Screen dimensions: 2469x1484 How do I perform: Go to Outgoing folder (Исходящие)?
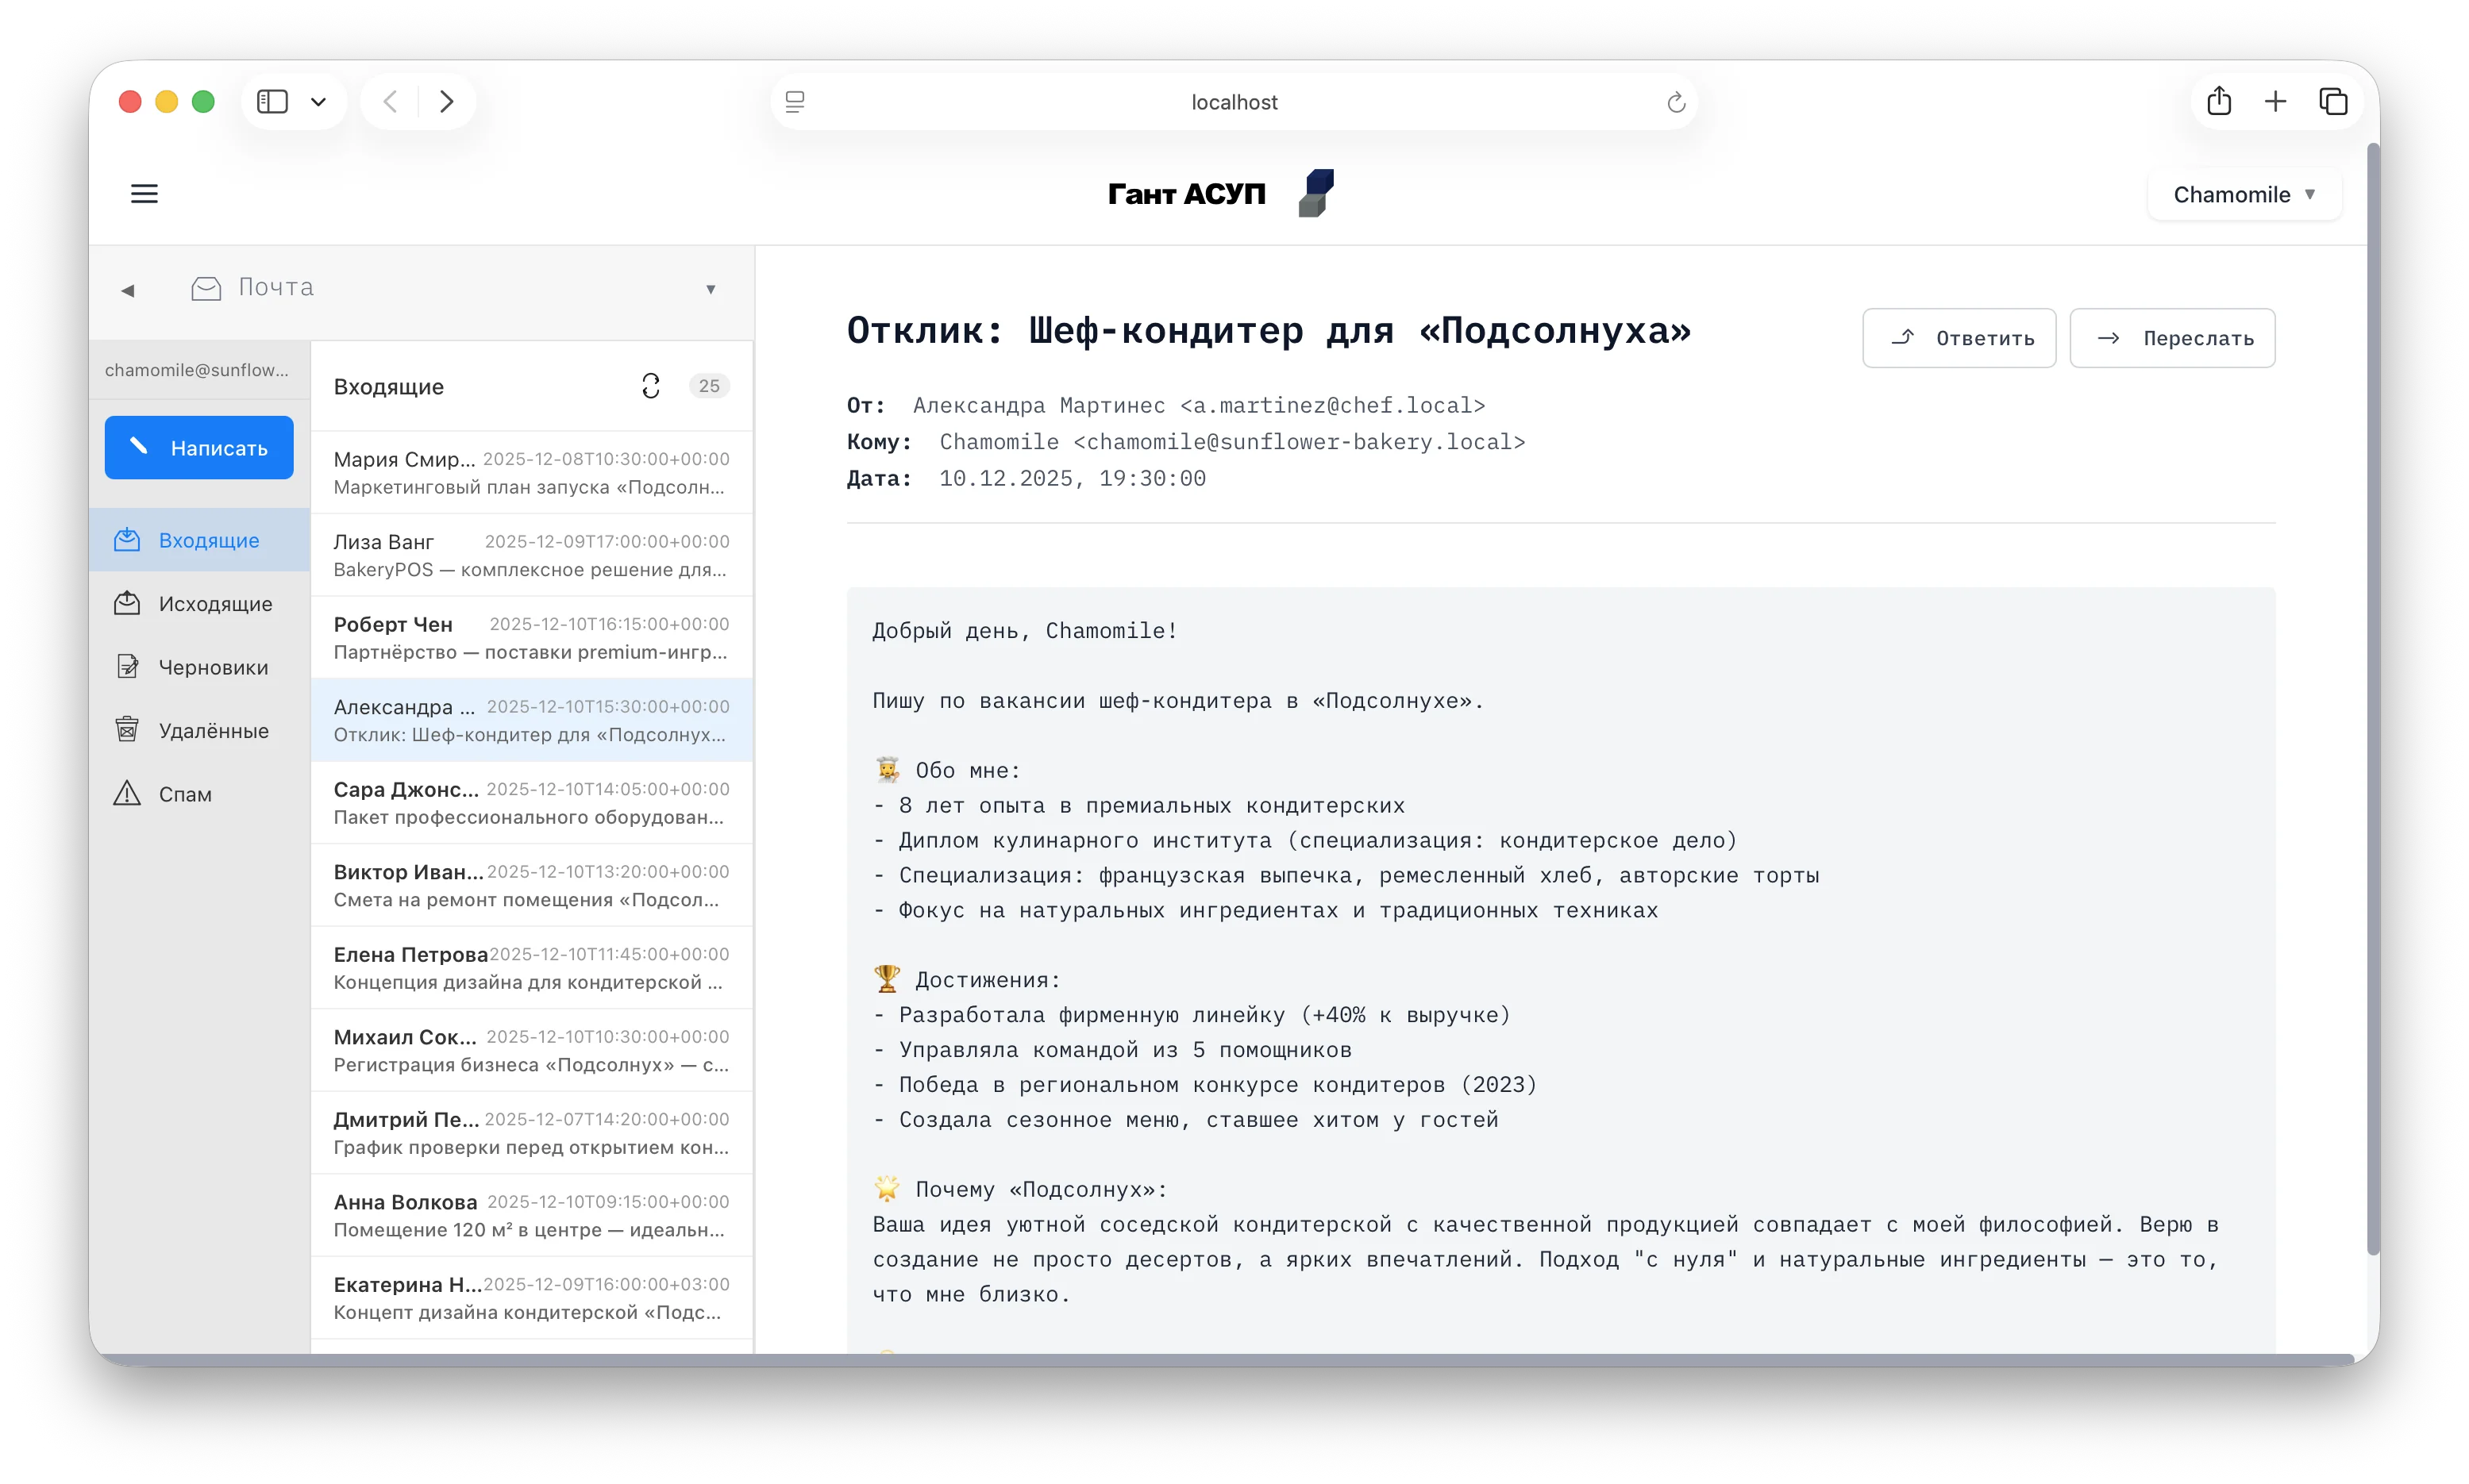click(214, 604)
